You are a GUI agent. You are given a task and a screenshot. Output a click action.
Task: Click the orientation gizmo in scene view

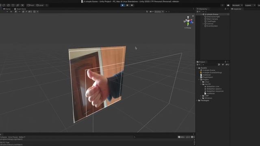pyautogui.click(x=188, y=21)
